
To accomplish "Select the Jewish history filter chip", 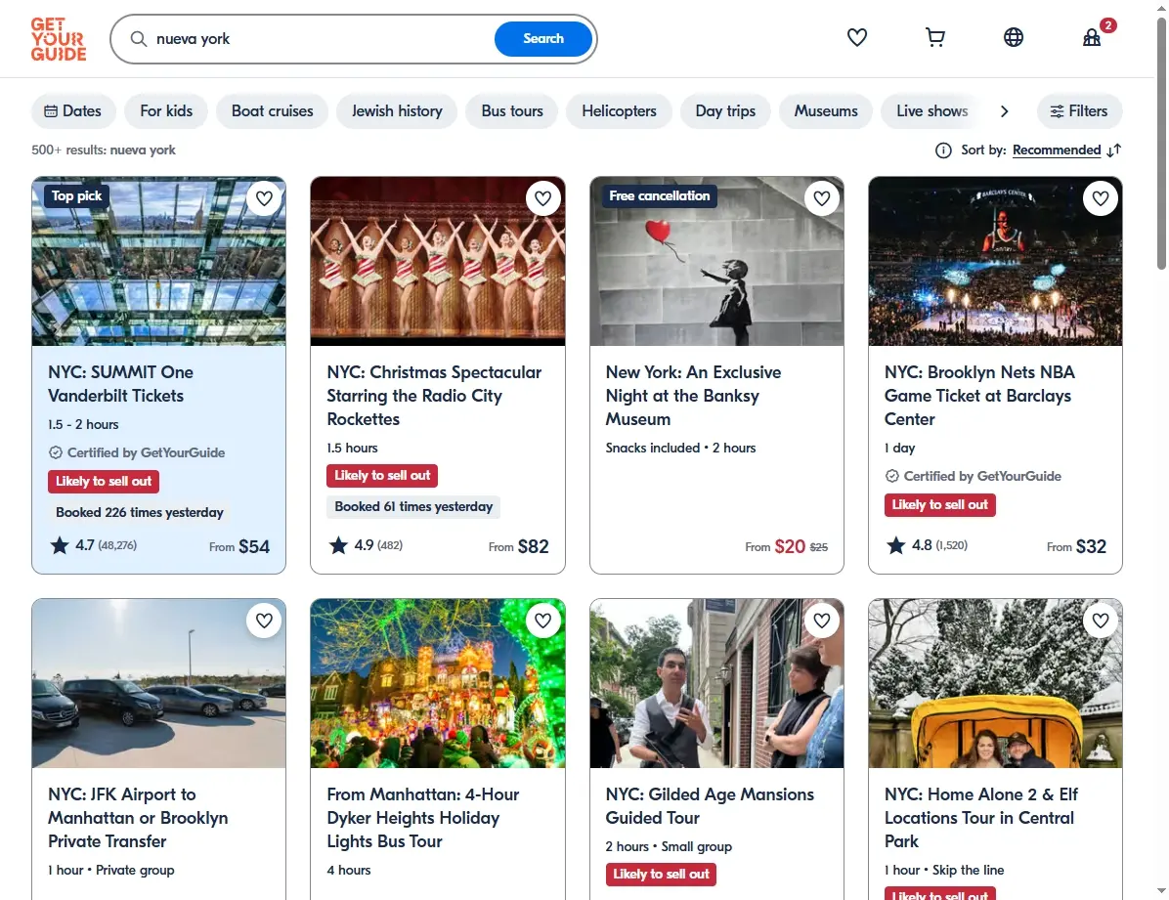I will [x=397, y=111].
